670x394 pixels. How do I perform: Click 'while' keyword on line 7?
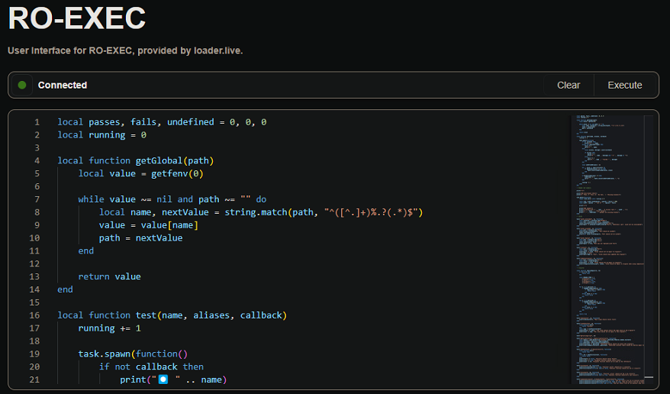[91, 199]
